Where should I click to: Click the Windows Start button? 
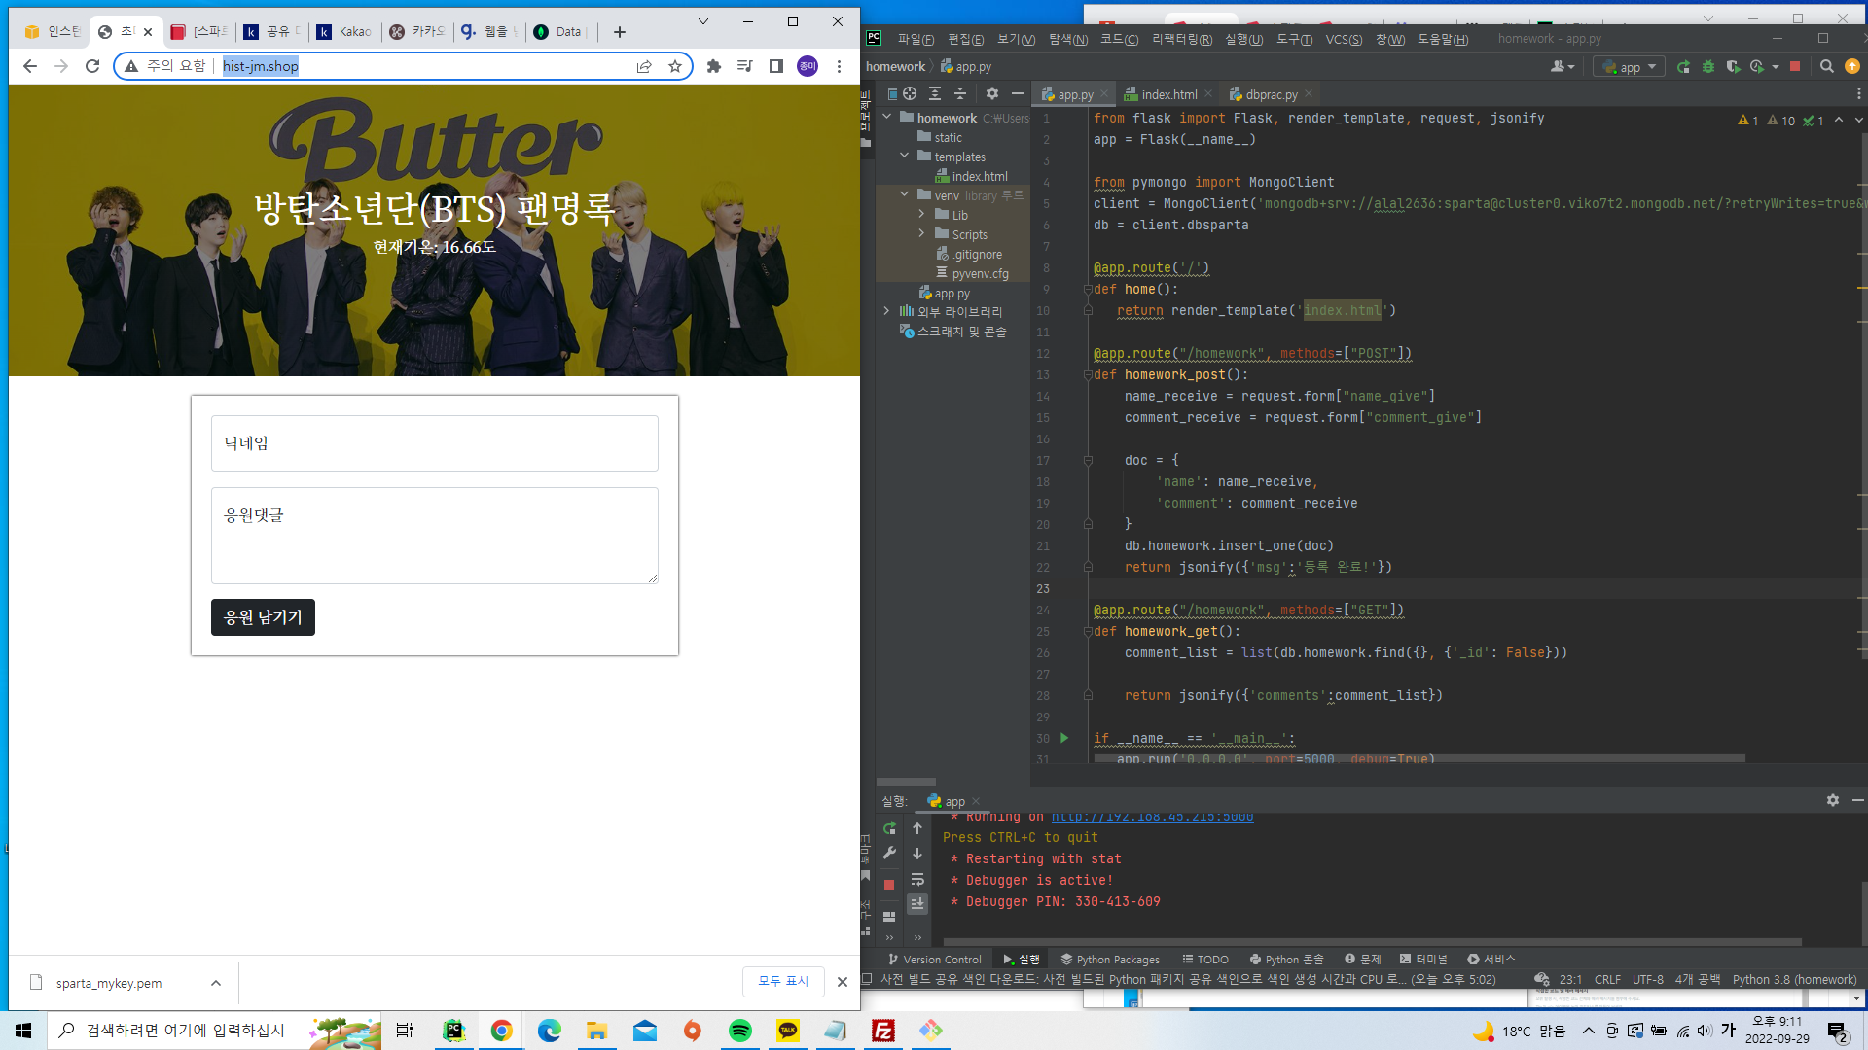click(23, 1031)
